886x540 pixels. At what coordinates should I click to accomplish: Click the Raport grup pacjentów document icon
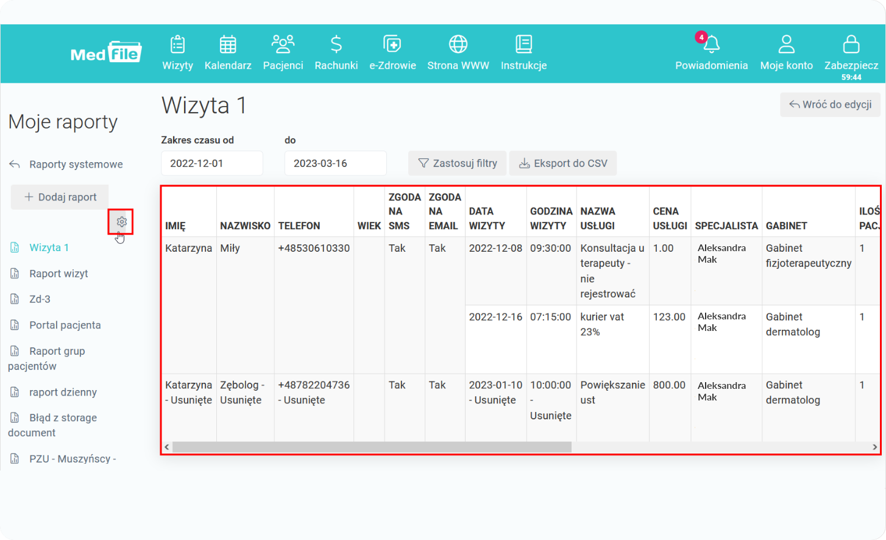click(15, 351)
